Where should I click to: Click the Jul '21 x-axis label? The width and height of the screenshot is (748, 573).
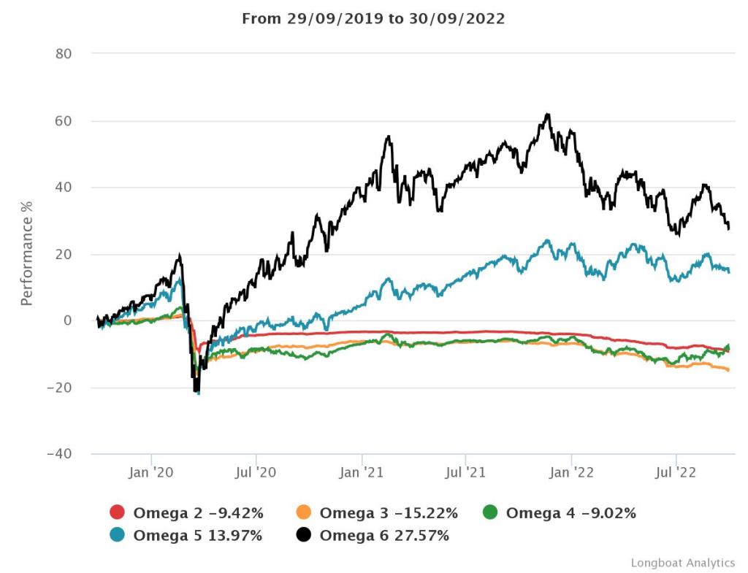(x=466, y=473)
